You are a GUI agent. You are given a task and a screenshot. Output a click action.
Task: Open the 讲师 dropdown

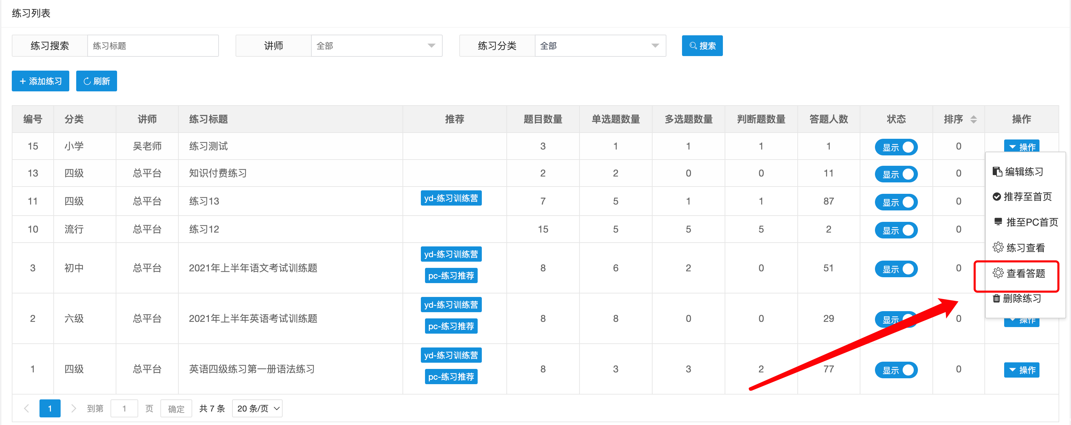[x=376, y=46]
